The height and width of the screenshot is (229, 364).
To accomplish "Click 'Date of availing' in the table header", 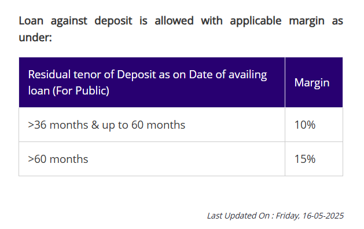I will pyautogui.click(x=228, y=75).
